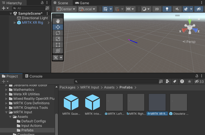Select the Rotate tool
This screenshot has height=135, width=205.
pyautogui.click(x=58, y=33)
